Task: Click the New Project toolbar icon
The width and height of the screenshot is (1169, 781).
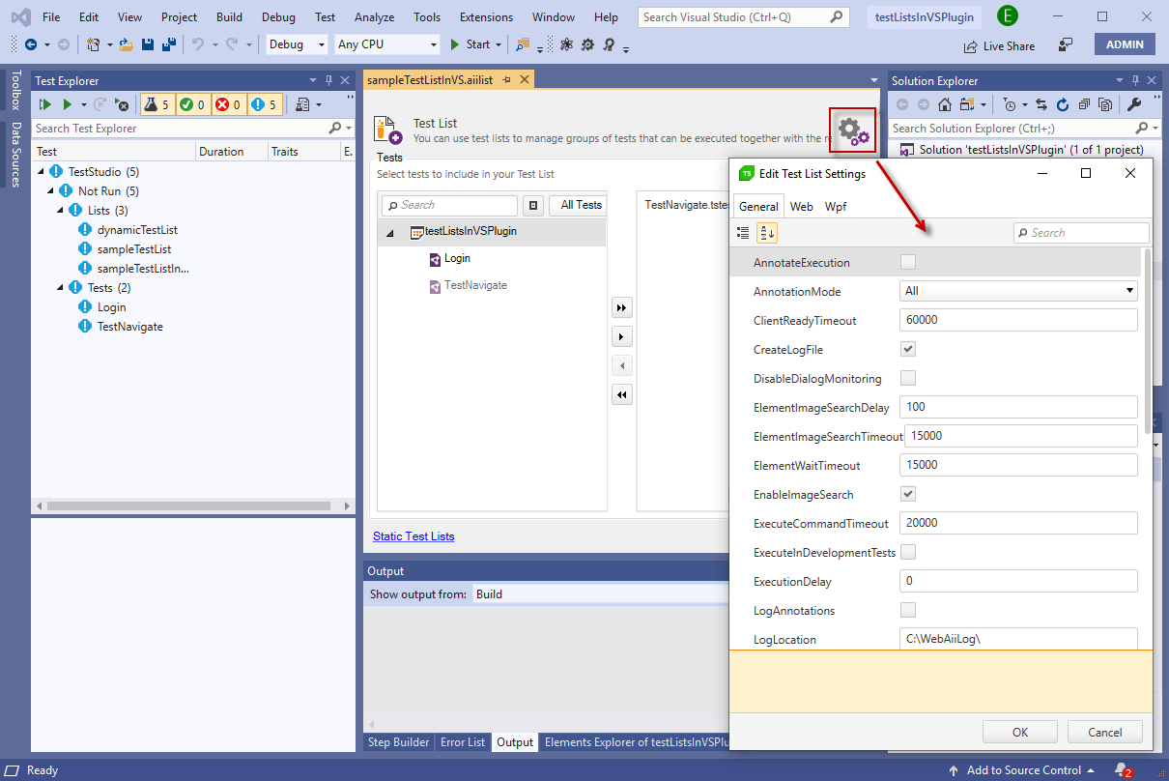Action: 94,44
